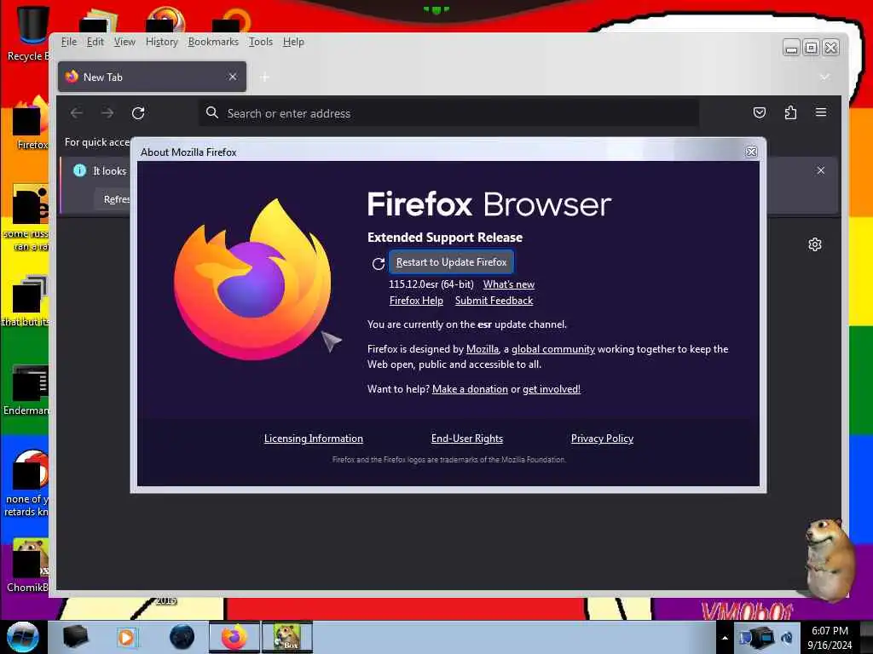This screenshot has height=654, width=873.
Task: Select the ChomikBox desktop icon
Action: pyautogui.click(x=29, y=566)
